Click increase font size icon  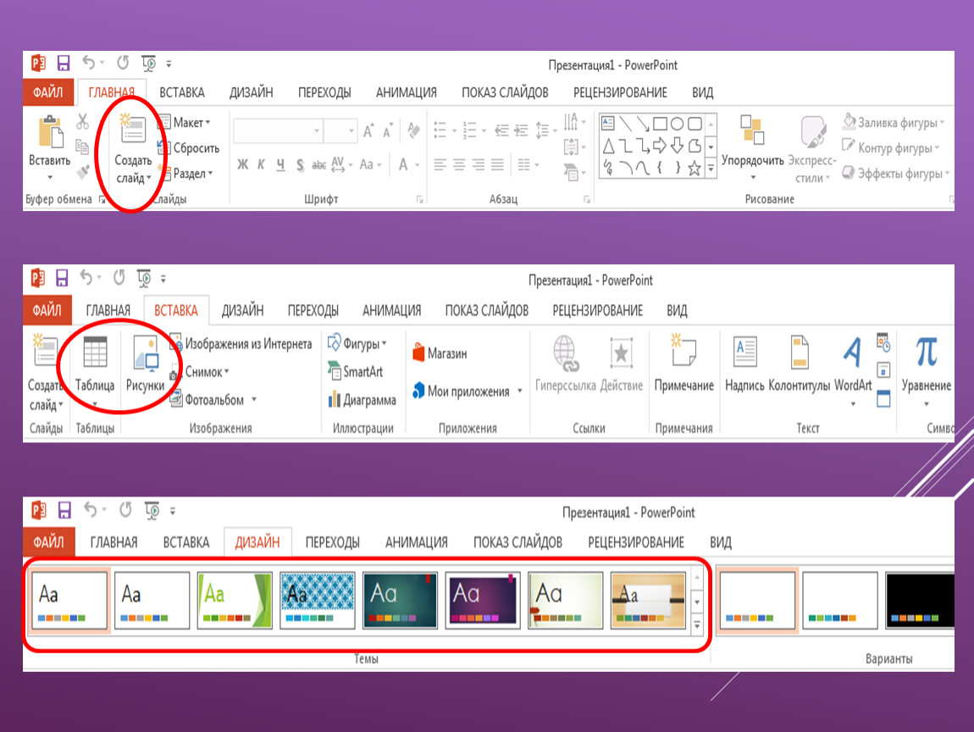point(368,130)
